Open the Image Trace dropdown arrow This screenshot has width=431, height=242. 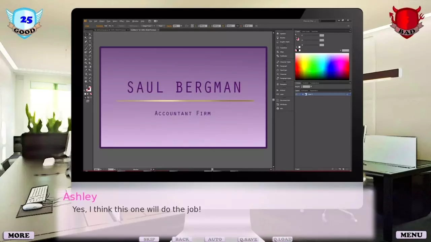154,26
